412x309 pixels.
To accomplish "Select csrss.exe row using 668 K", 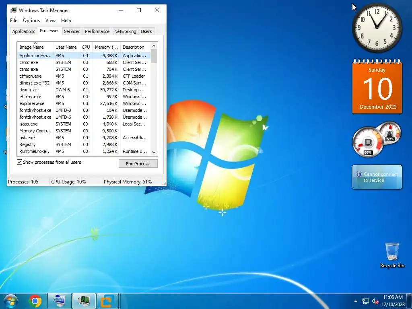I will [84, 62].
